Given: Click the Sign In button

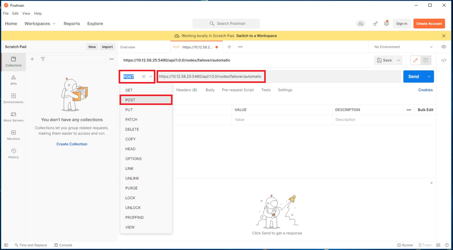Looking at the screenshot, I should (402, 23).
